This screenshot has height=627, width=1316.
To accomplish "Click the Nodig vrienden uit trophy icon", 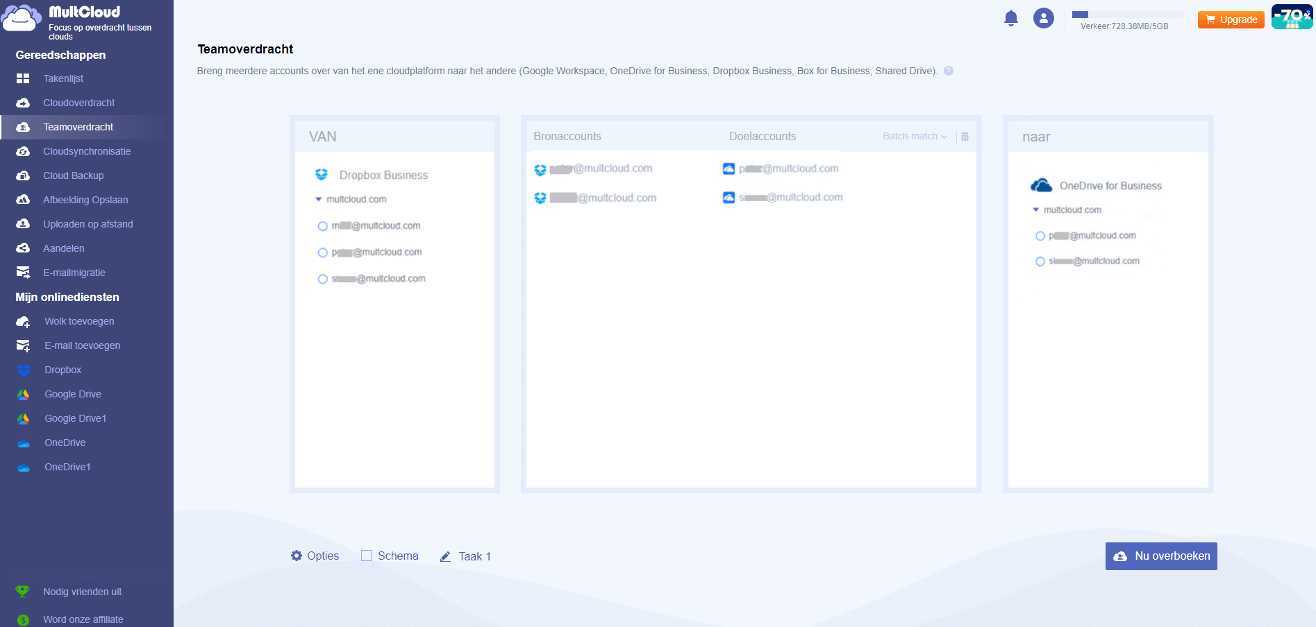I will [x=23, y=592].
